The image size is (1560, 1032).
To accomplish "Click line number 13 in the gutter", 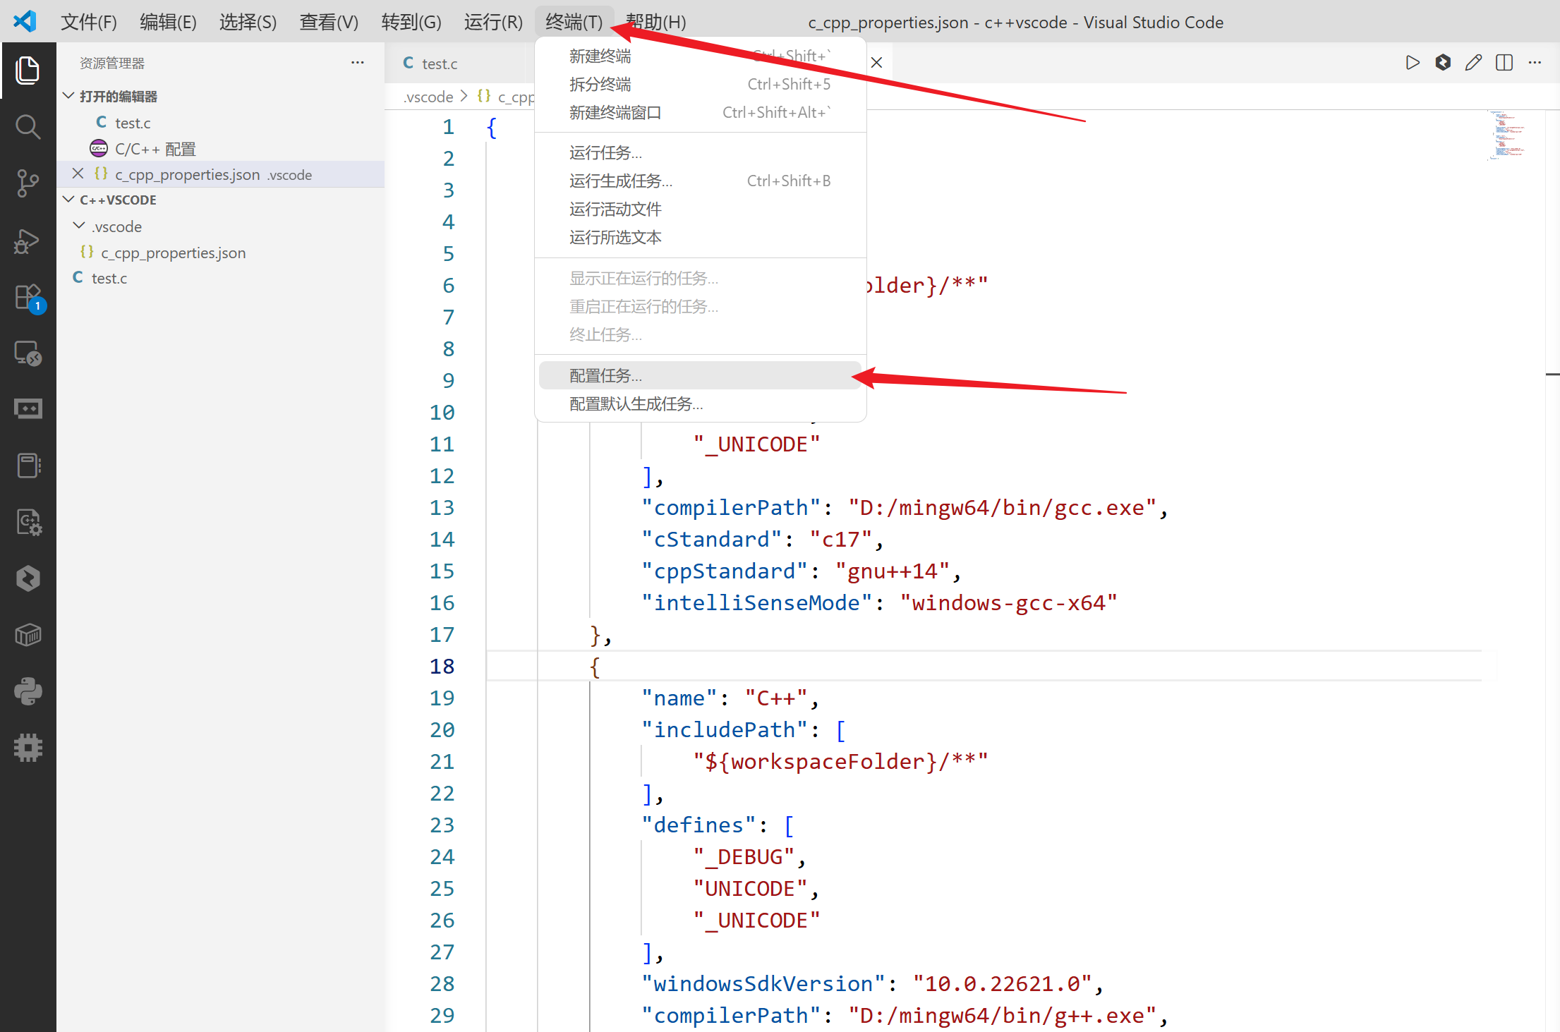I will coord(442,507).
